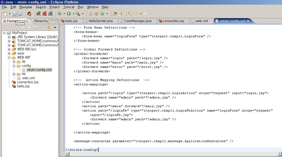This screenshot has width=282, height=157.
Task: Click the Save icon in the toolbar
Action: pyautogui.click(x=15, y=14)
